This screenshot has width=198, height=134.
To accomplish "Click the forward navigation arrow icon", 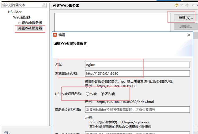I will [187, 5].
